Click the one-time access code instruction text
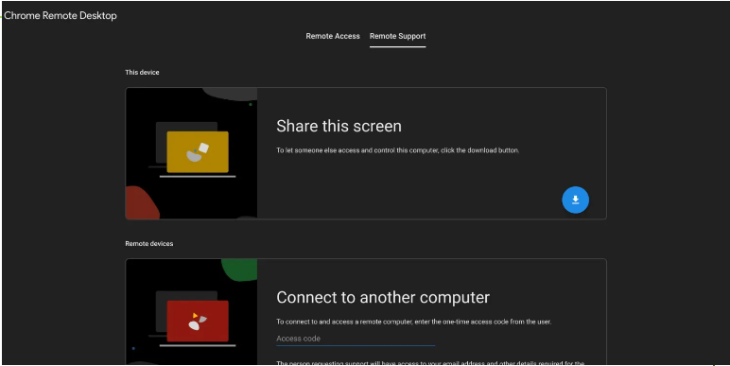The width and height of the screenshot is (730, 366). coord(413,322)
